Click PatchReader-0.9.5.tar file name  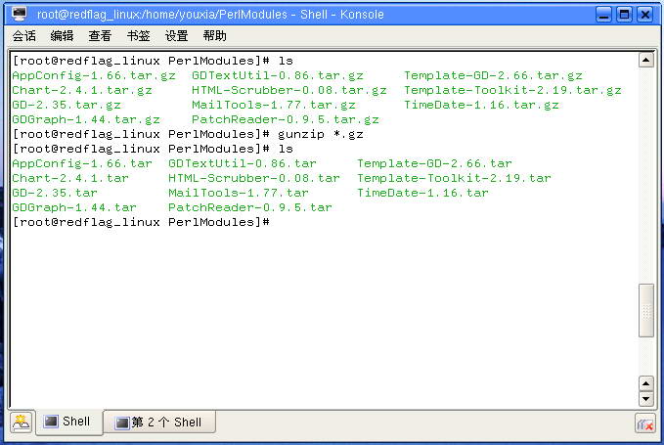tap(250, 208)
